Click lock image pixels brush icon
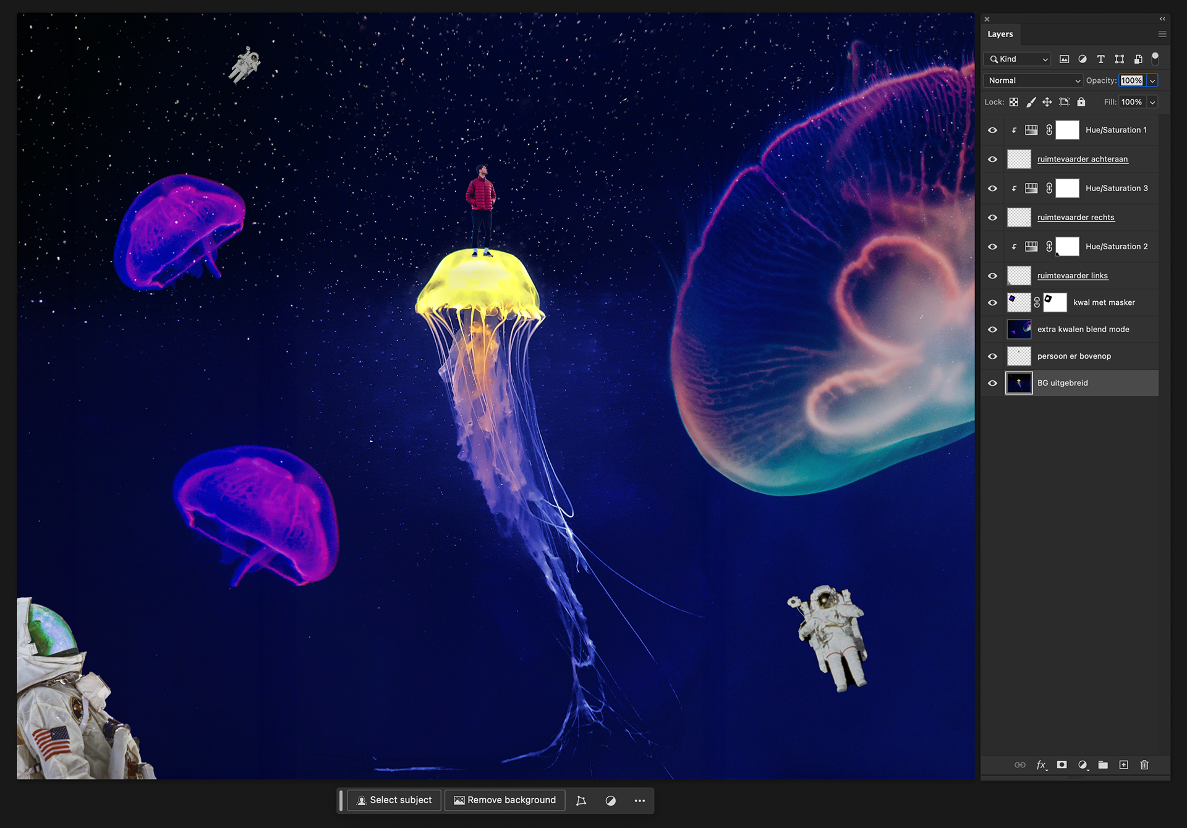This screenshot has width=1187, height=828. tap(1031, 102)
